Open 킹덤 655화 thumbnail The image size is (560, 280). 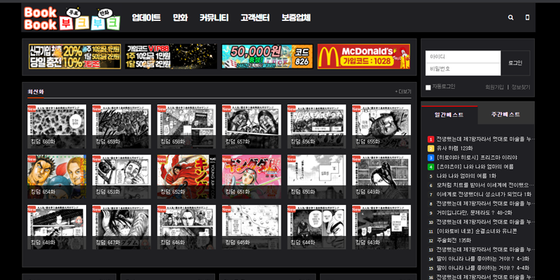[381, 127]
